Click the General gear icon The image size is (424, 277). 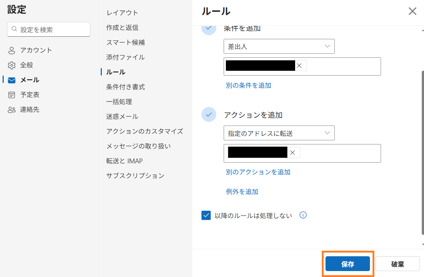click(x=12, y=65)
